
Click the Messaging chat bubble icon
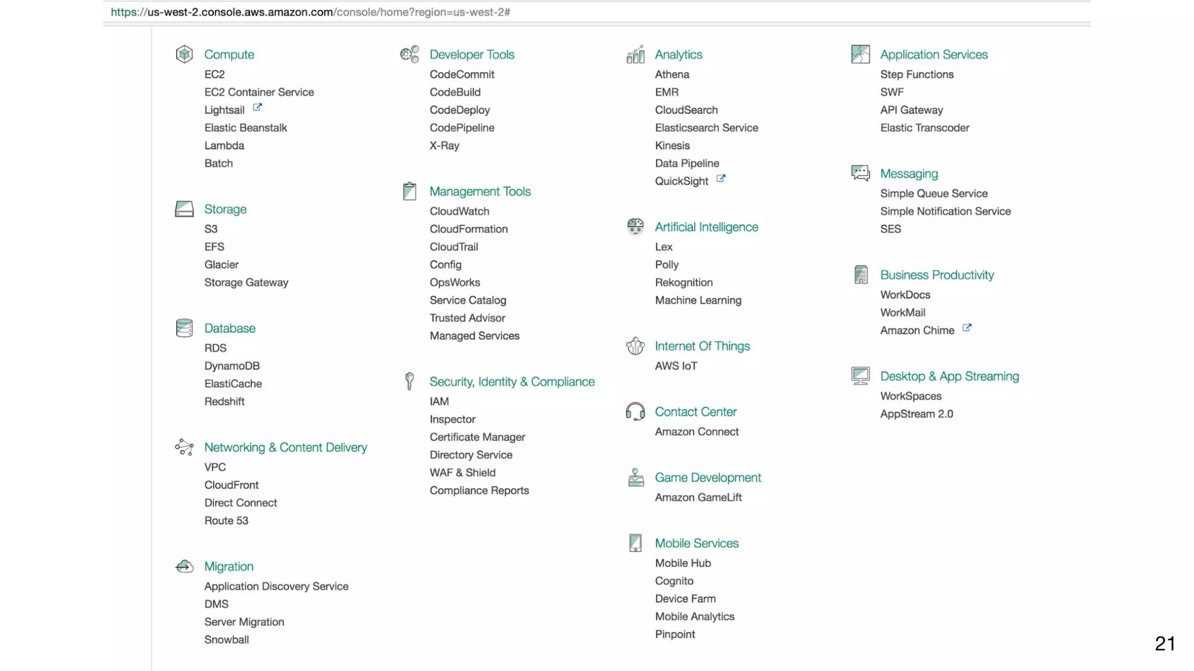(860, 173)
